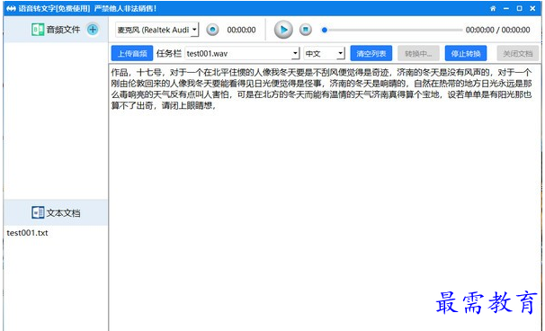Click the 任务栏 label
The width and height of the screenshot is (545, 331).
pos(168,54)
